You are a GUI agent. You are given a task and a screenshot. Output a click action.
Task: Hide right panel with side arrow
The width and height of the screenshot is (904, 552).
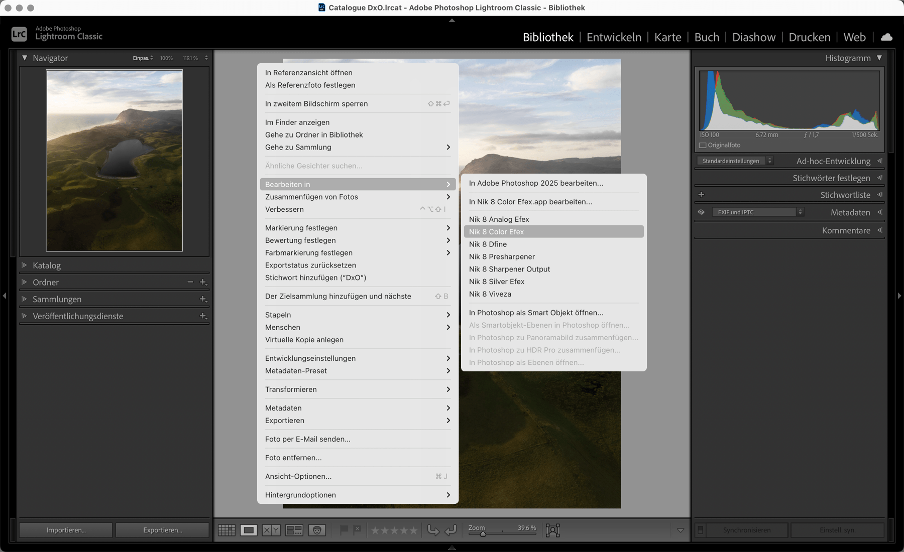pyautogui.click(x=899, y=296)
